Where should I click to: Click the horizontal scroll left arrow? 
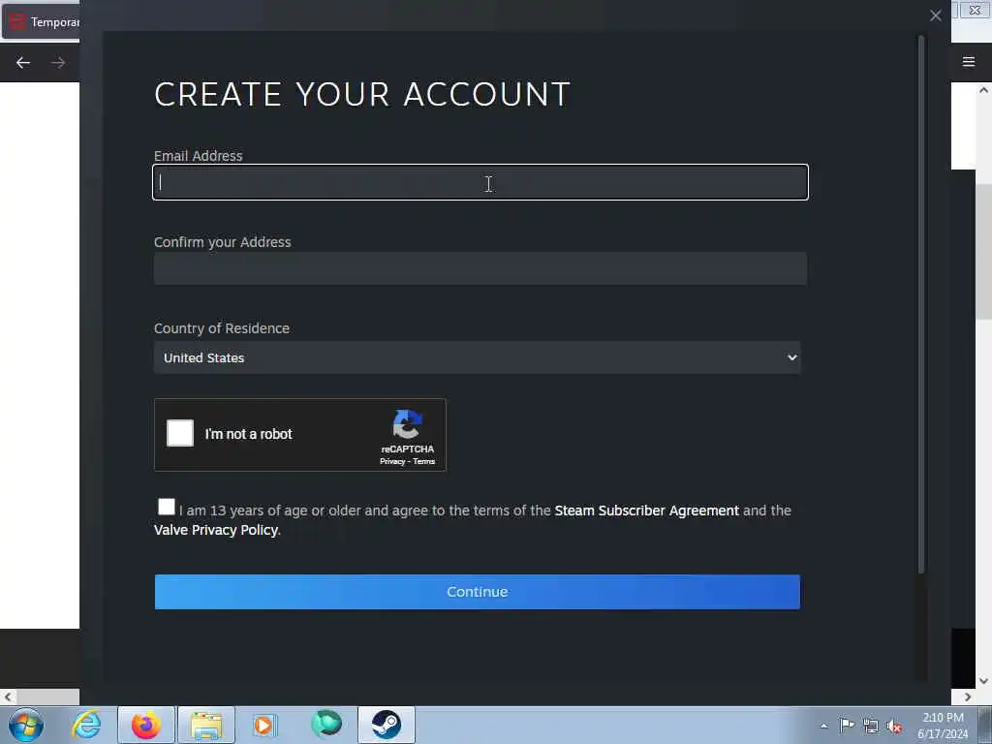coord(8,697)
